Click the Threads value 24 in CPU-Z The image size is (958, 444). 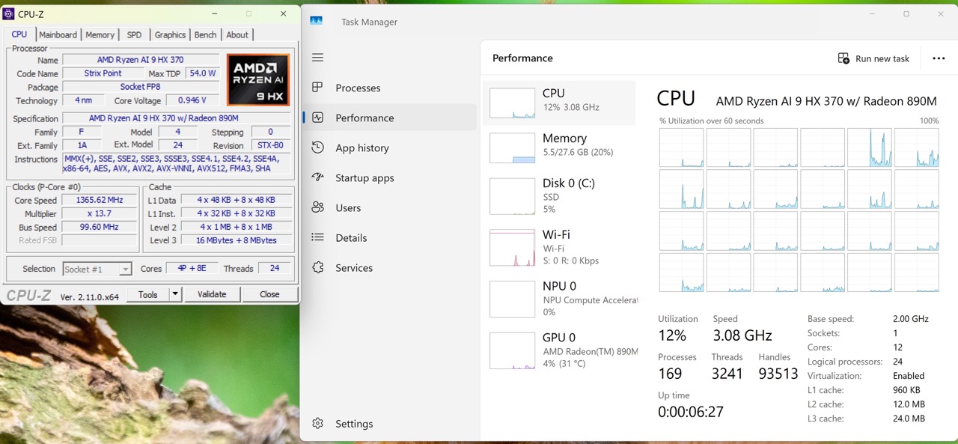[x=275, y=269]
